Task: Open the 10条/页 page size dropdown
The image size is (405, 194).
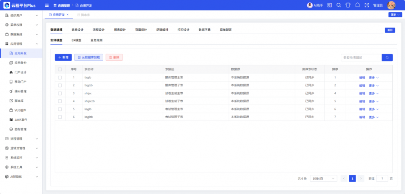Action: tap(324, 178)
